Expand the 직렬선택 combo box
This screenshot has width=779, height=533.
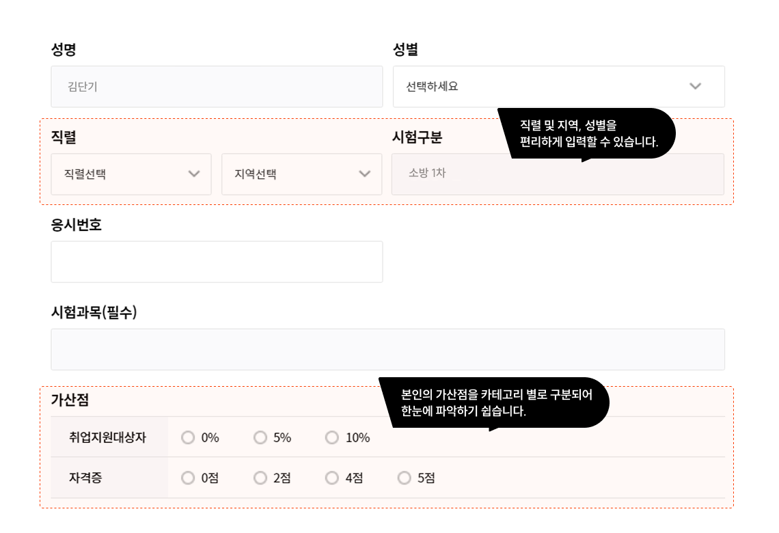(x=131, y=174)
